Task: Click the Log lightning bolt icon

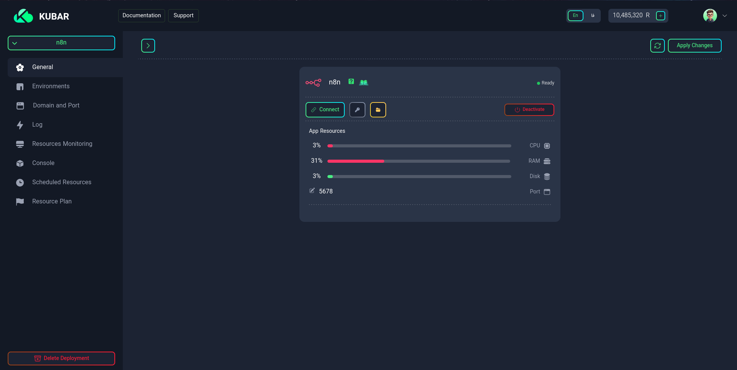Action: tap(20, 125)
